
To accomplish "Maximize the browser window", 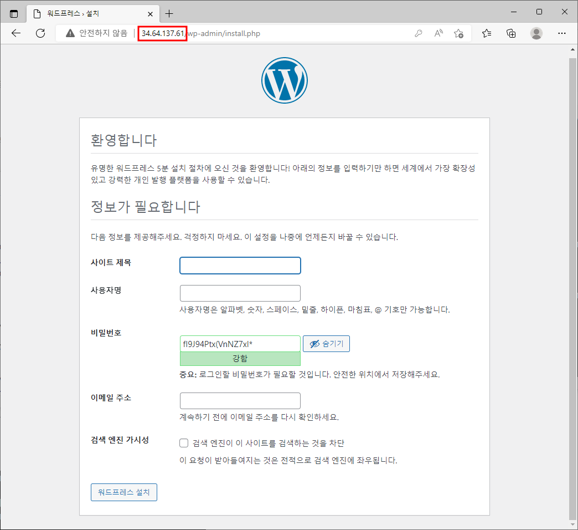I will click(x=539, y=12).
